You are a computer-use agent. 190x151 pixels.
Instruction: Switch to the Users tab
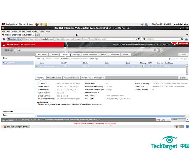pos(126,54)
